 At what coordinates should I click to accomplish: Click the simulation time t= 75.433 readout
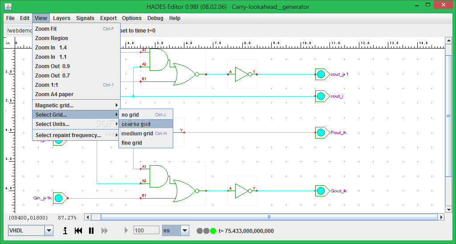tap(246, 231)
